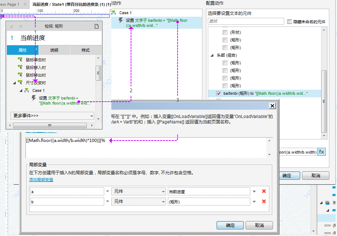Close the edit text dialog with X
Screen dimensions: 337x236
pos(272,106)
